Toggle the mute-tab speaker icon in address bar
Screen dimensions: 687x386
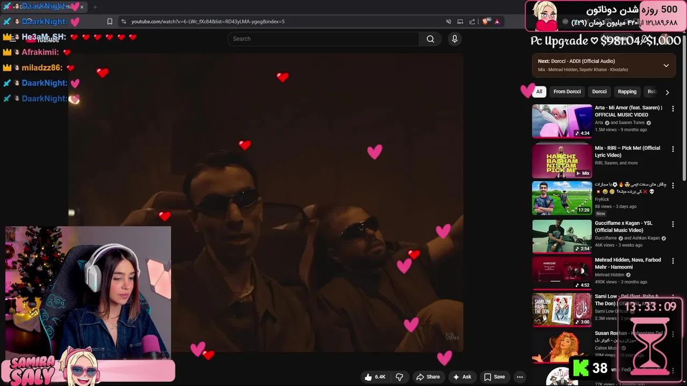coord(448,21)
